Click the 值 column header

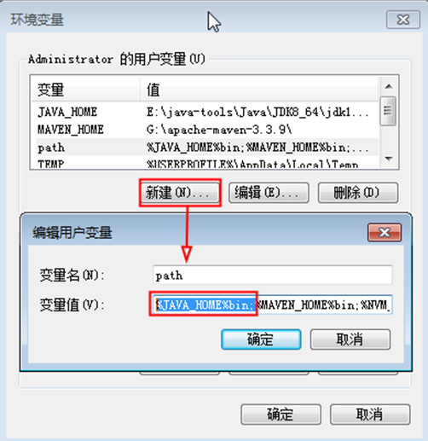(x=259, y=90)
